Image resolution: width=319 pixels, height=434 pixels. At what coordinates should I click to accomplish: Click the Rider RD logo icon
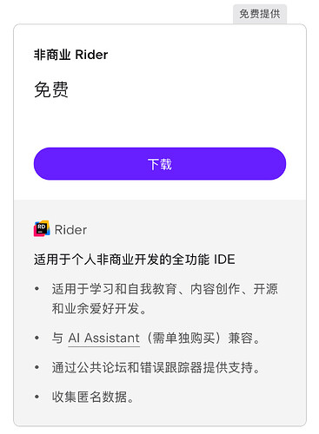pyautogui.click(x=42, y=229)
